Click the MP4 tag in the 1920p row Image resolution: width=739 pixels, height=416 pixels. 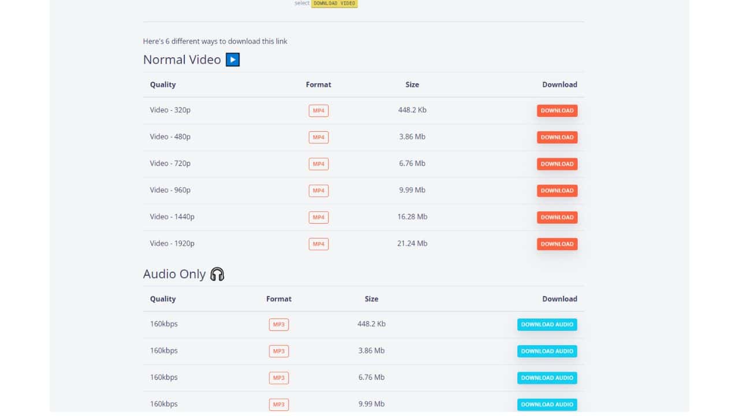319,244
